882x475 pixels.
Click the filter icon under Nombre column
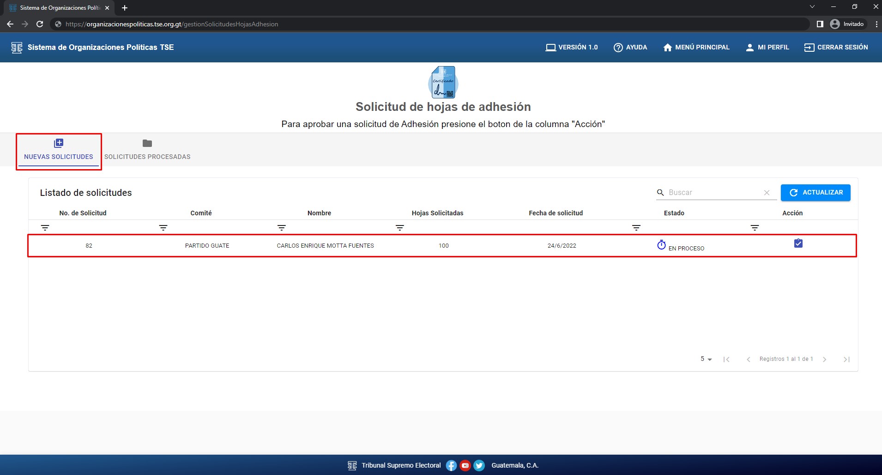tap(281, 227)
